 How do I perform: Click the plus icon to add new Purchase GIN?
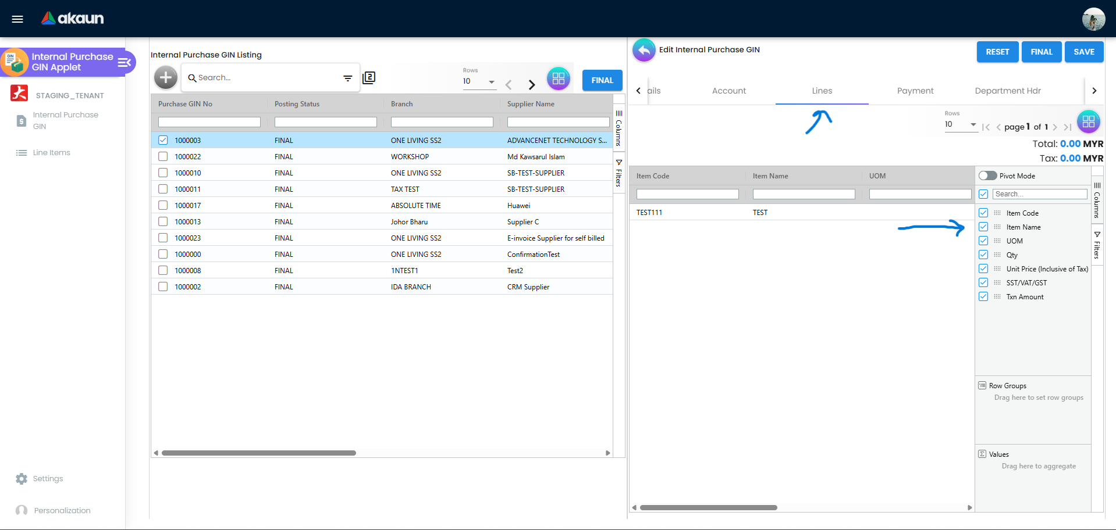pyautogui.click(x=165, y=77)
